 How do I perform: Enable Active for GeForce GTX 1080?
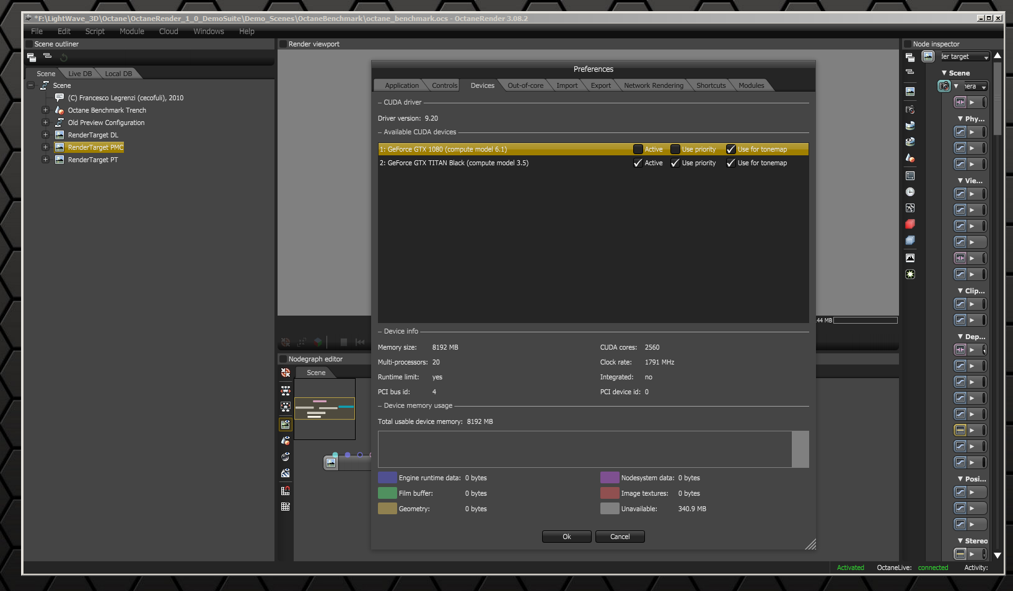(x=638, y=149)
